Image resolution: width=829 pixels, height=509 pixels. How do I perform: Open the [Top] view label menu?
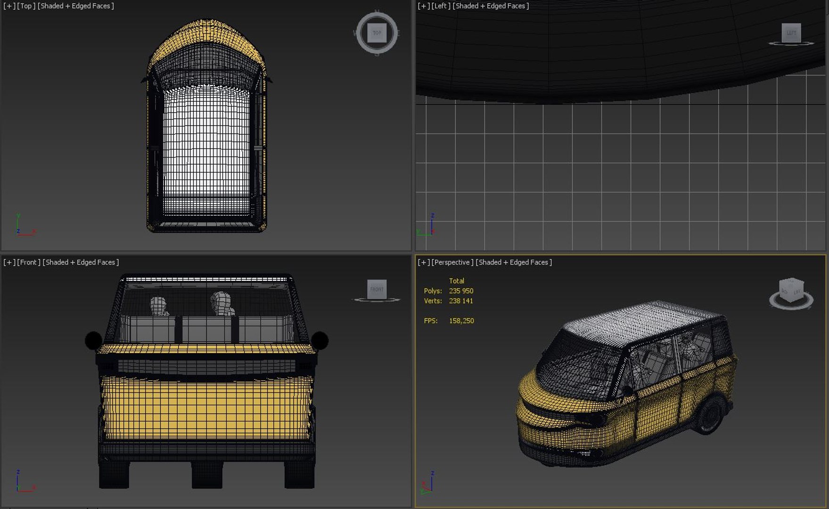(x=26, y=6)
